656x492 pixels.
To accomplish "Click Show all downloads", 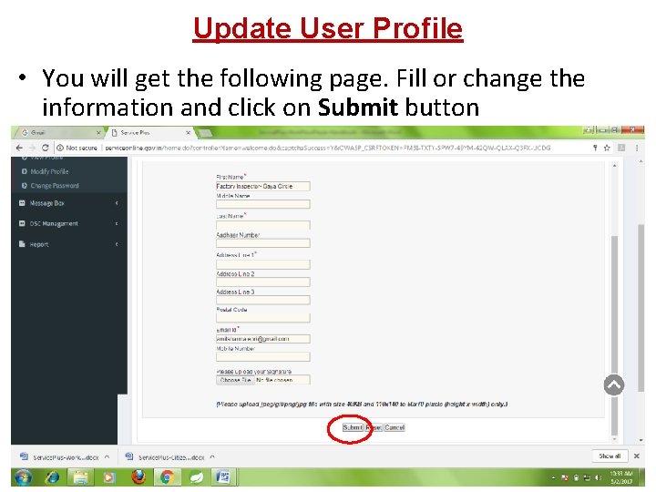I will (610, 456).
